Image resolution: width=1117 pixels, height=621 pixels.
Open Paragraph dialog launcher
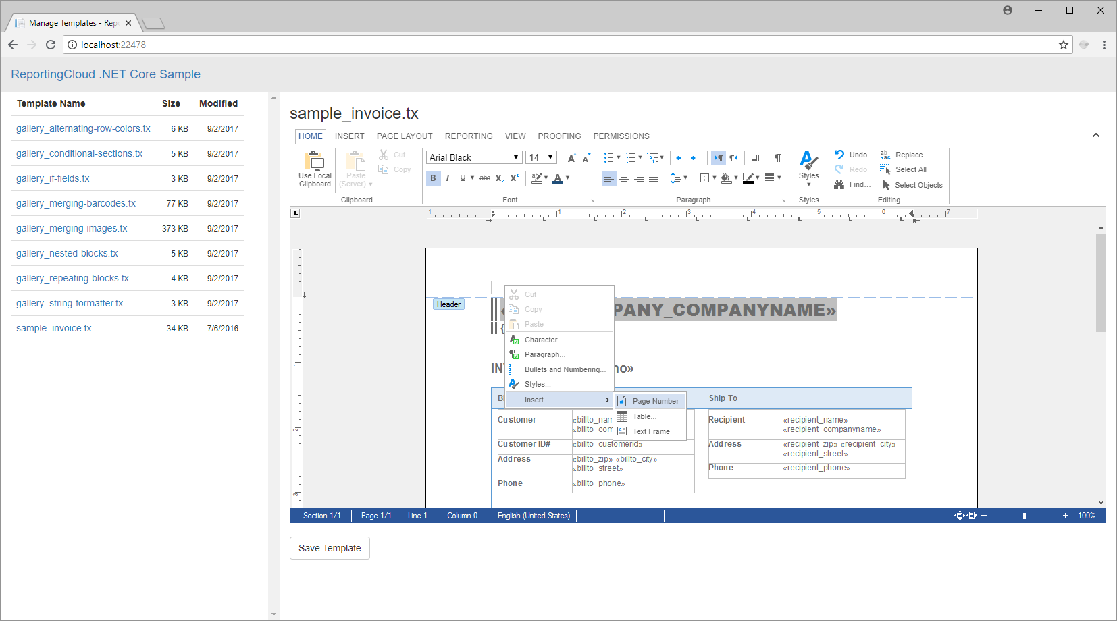click(x=783, y=200)
